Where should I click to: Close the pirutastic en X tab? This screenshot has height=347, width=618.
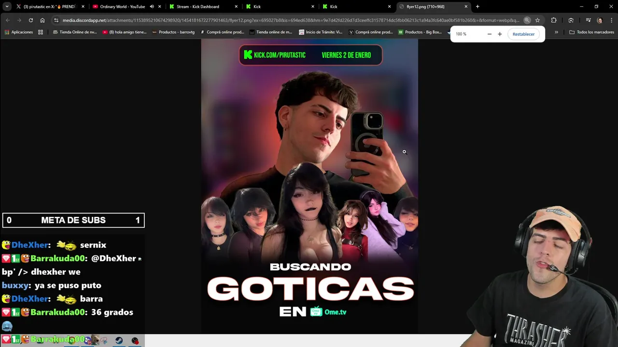[83, 7]
